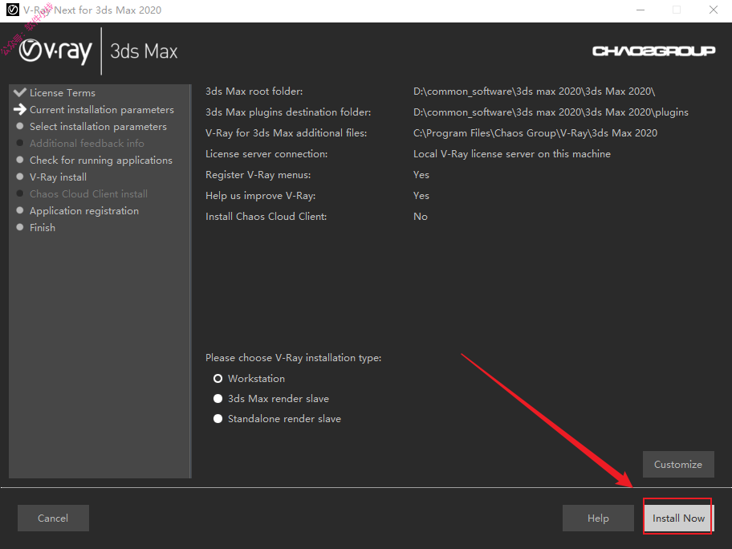Image resolution: width=732 pixels, height=549 pixels.
Task: Open Check for running applications step
Action: coord(101,161)
